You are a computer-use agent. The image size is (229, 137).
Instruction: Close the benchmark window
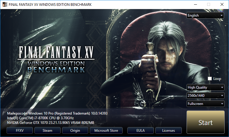222,5
